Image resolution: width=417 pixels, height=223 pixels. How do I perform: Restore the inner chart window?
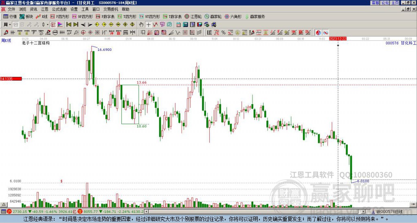point(408,9)
